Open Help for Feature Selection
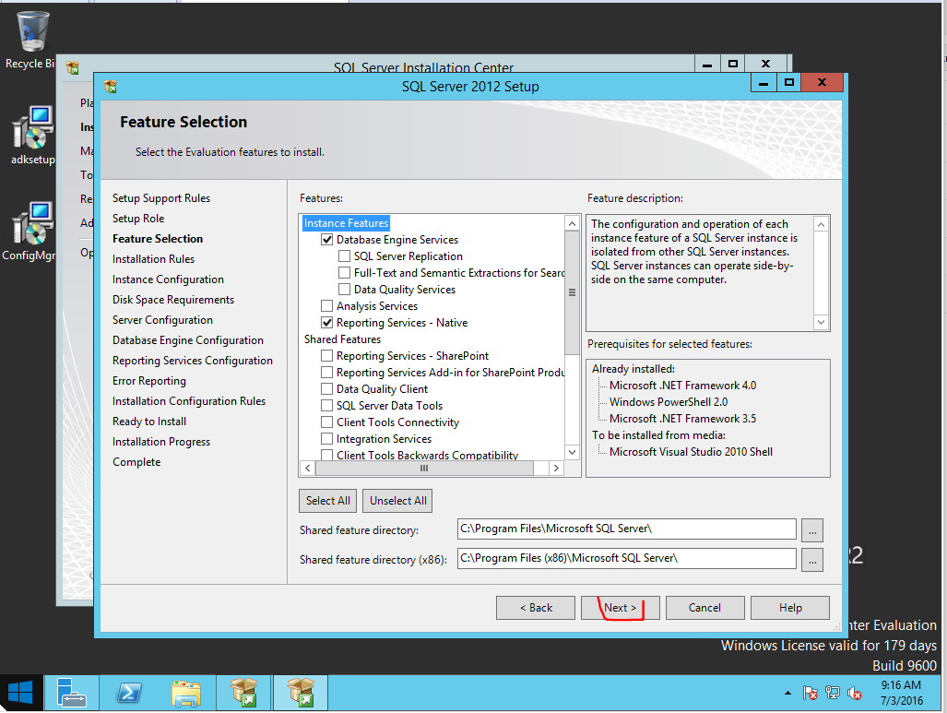The image size is (947, 713). (x=790, y=608)
